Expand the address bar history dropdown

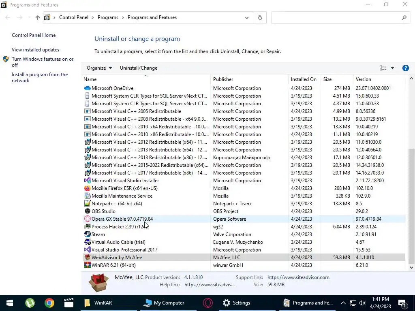(247, 18)
